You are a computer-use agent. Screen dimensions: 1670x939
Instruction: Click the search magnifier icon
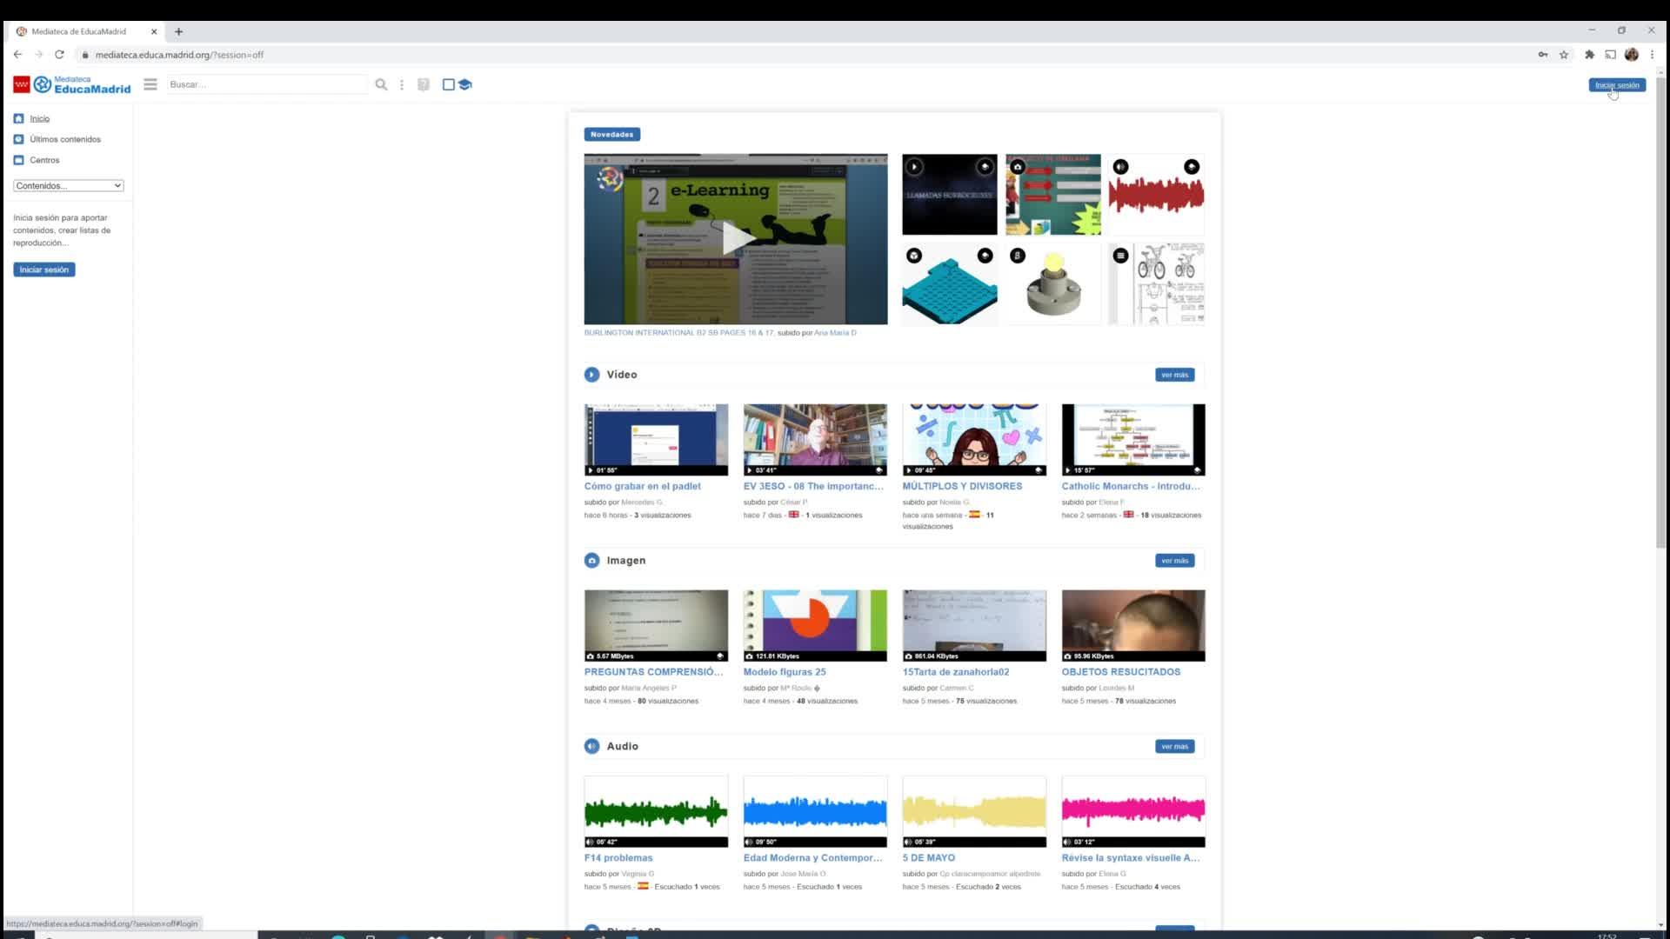point(381,84)
